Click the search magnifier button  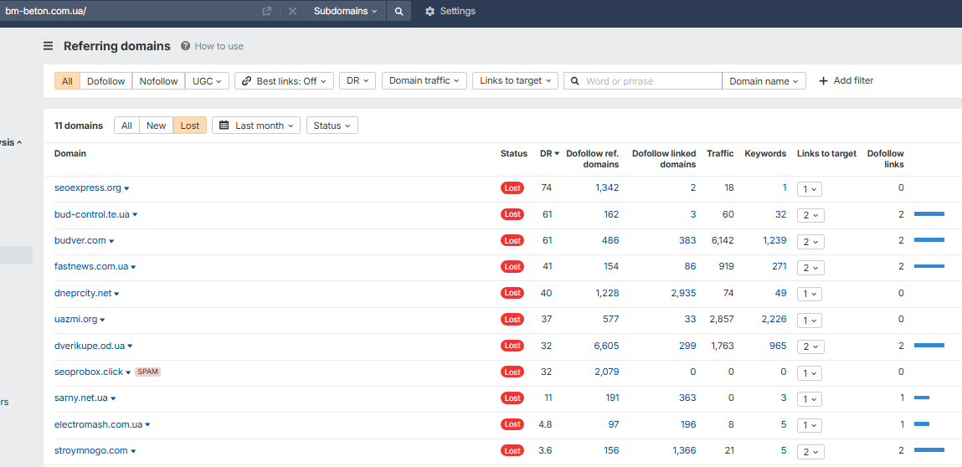[x=399, y=11]
